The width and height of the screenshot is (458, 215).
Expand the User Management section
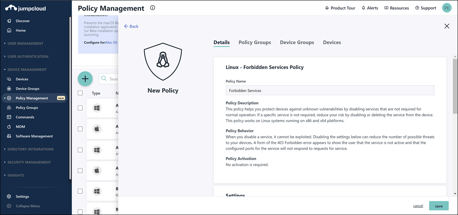point(25,43)
